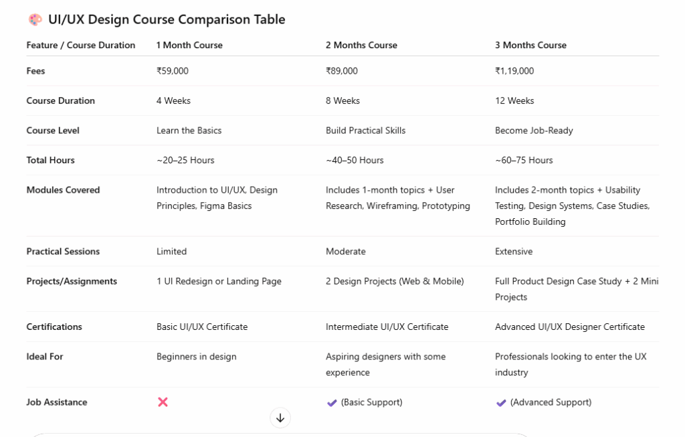Click the checkmark beside Advanced Support
The image size is (685, 437).
point(501,403)
